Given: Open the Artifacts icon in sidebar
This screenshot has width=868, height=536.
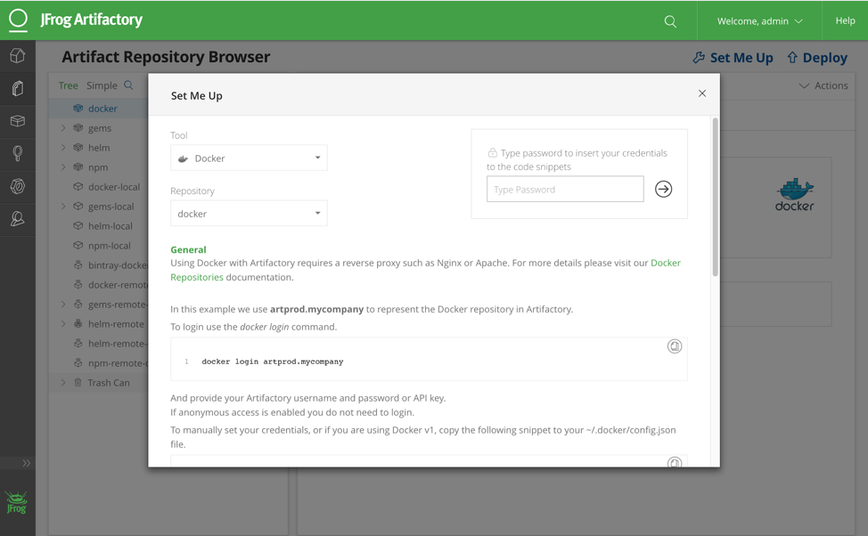Looking at the screenshot, I should point(18,88).
